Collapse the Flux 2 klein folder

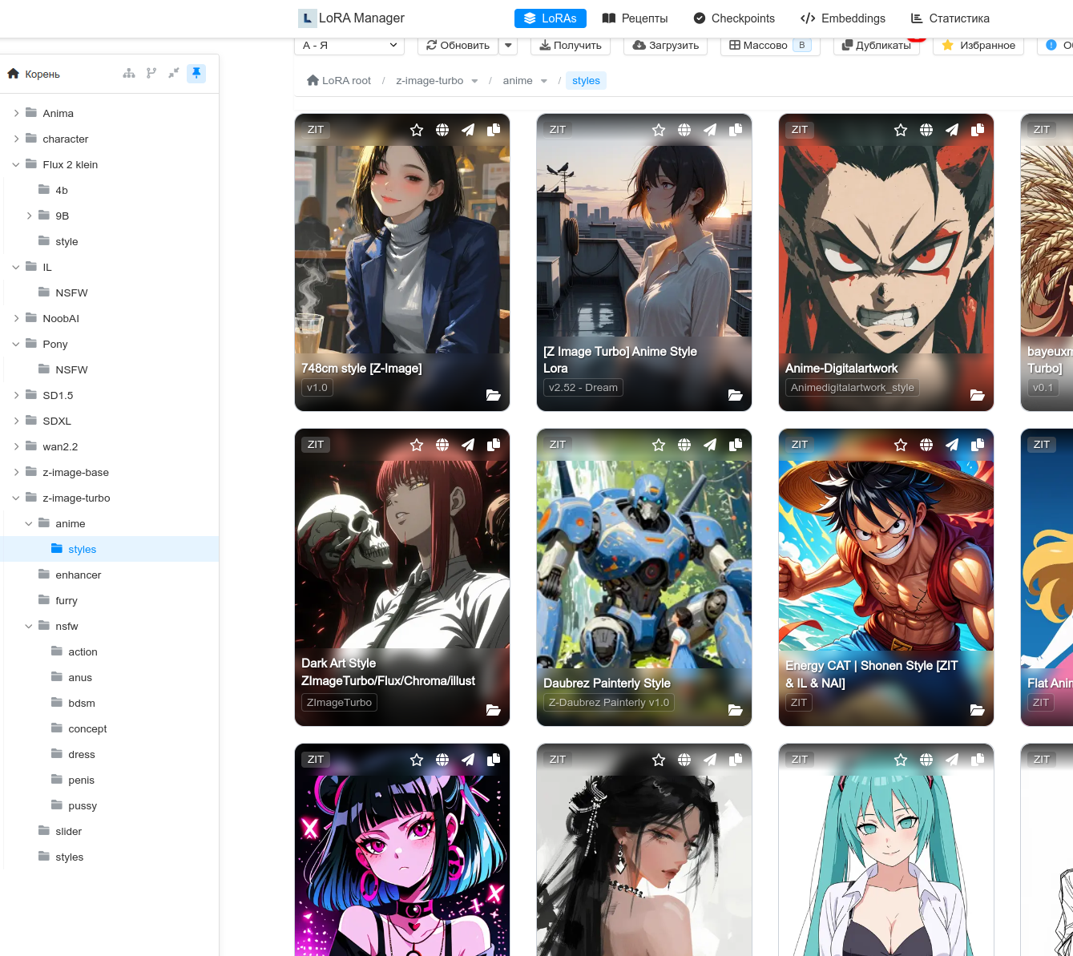16,164
